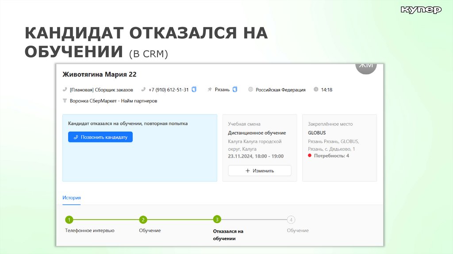The width and height of the screenshot is (453, 254).
Task: Click the phone icon before +7 (910) number
Action: click(143, 89)
